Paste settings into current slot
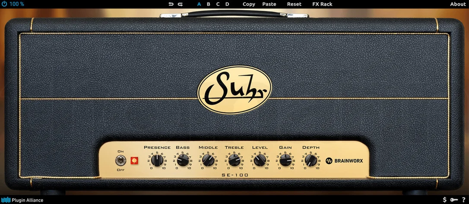Screen dimensions: 469x204 [x=269, y=4]
